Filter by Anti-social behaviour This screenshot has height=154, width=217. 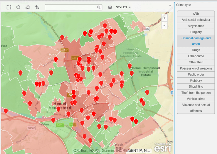[196, 20]
